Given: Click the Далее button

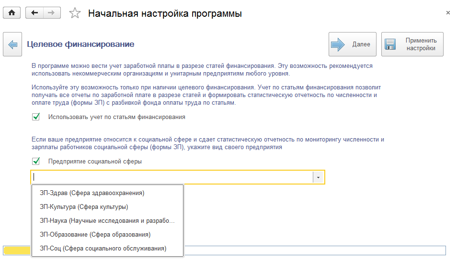Looking at the screenshot, I should point(353,44).
